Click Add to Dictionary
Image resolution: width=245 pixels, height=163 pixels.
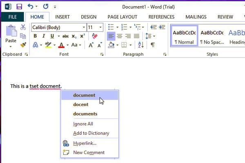90,133
